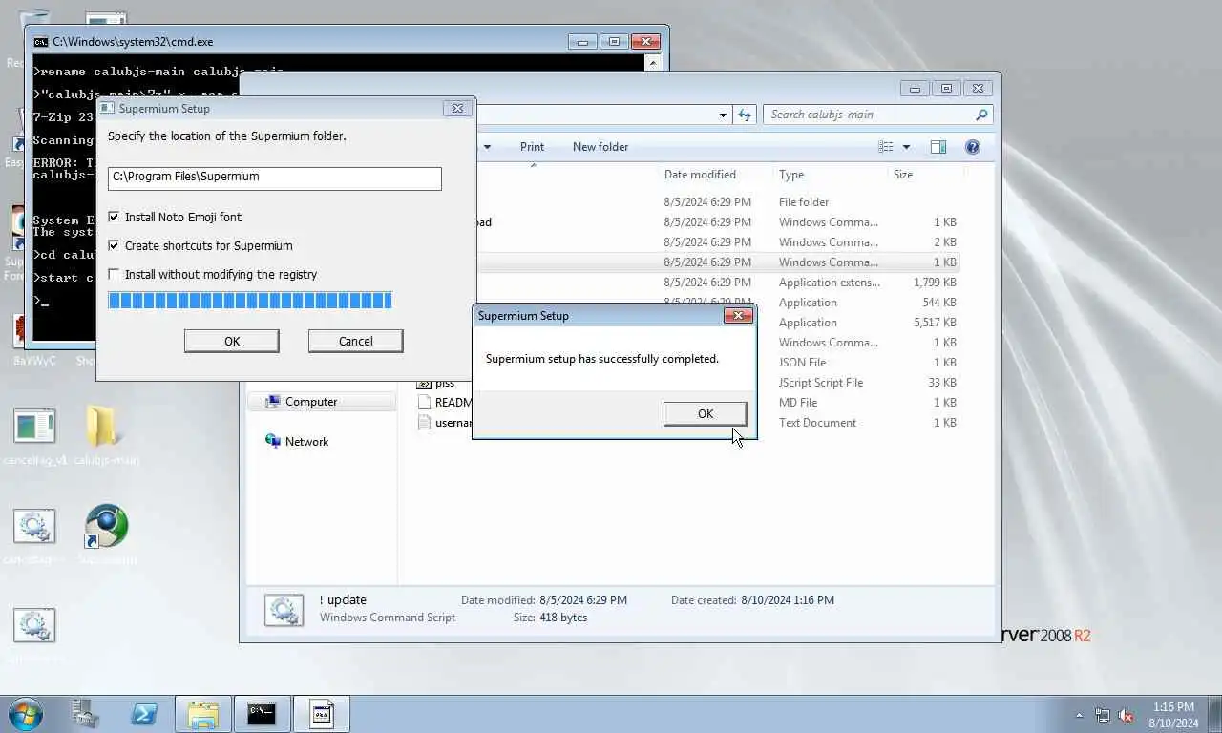Click the Search calubjs-main box
Viewport: 1222px width, 733px height.
[x=878, y=115]
